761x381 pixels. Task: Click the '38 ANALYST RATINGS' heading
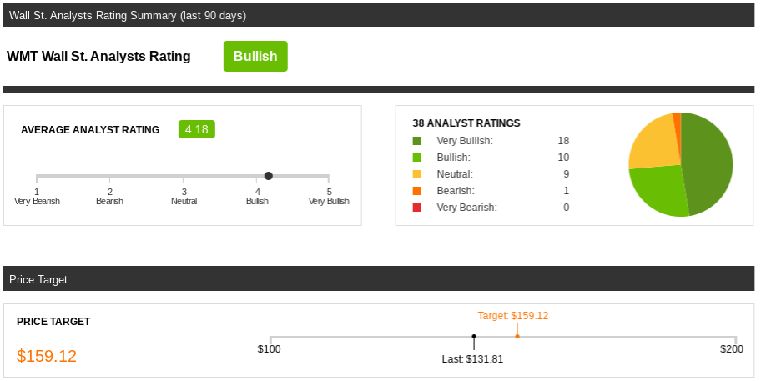(466, 123)
